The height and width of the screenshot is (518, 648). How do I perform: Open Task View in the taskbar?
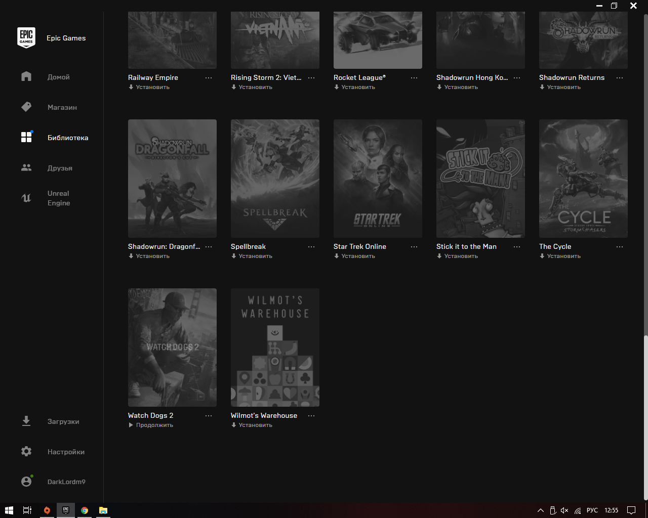(27, 510)
